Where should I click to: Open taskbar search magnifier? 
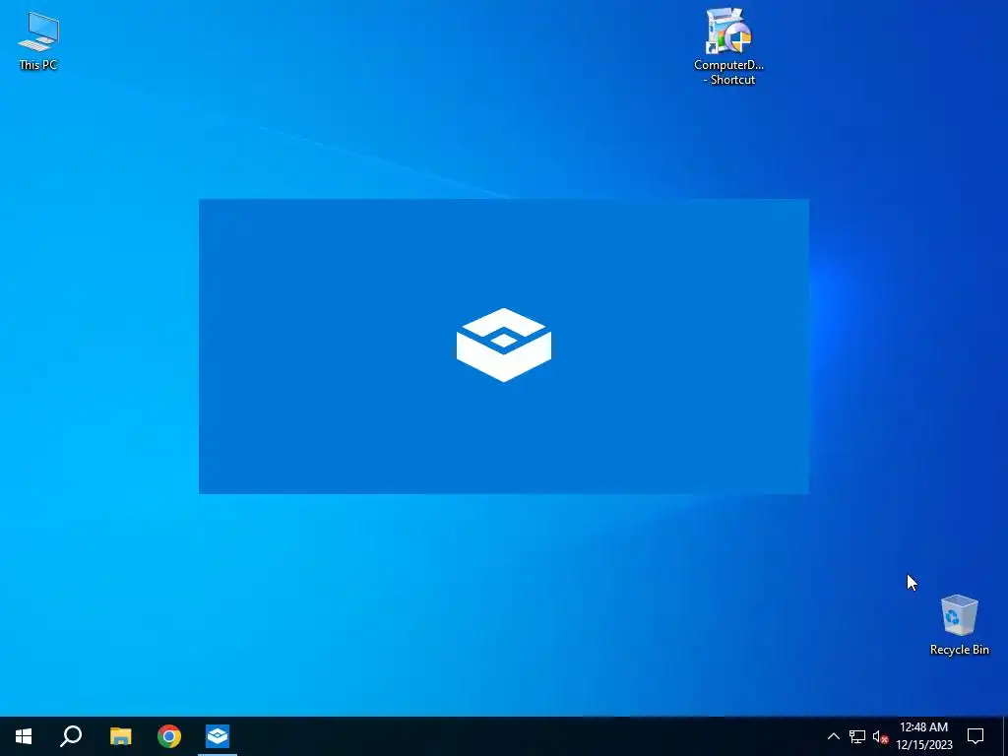coord(71,736)
